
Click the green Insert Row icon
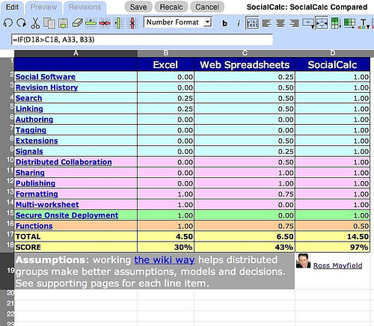point(91,23)
